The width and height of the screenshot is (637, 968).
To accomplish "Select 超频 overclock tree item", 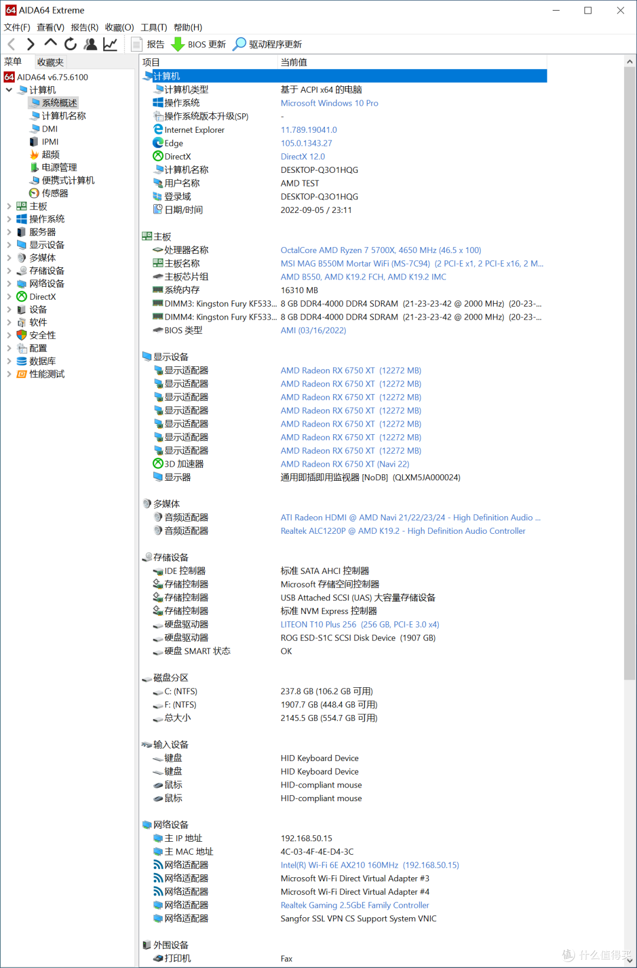I will click(45, 155).
